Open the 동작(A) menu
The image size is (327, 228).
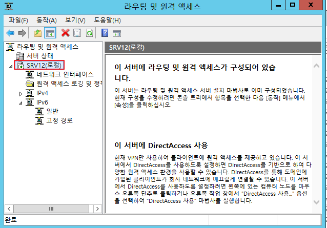click(x=46, y=20)
